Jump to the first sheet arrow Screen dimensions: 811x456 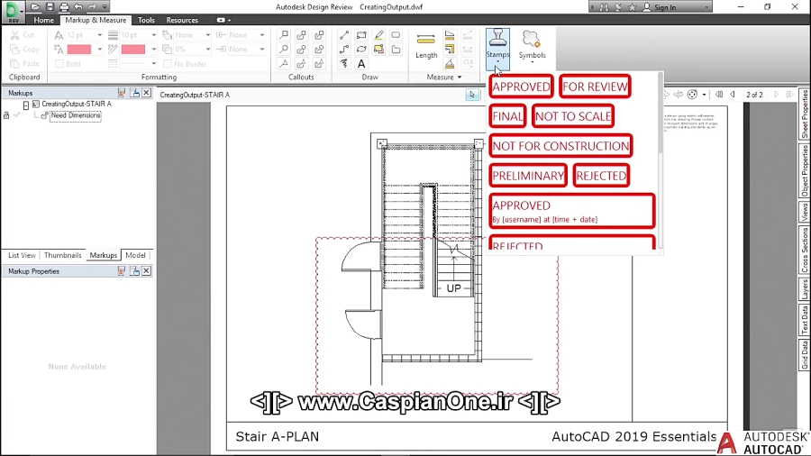pos(719,95)
